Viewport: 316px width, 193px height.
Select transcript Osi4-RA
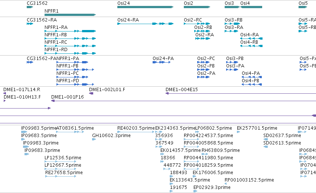(250, 35)
